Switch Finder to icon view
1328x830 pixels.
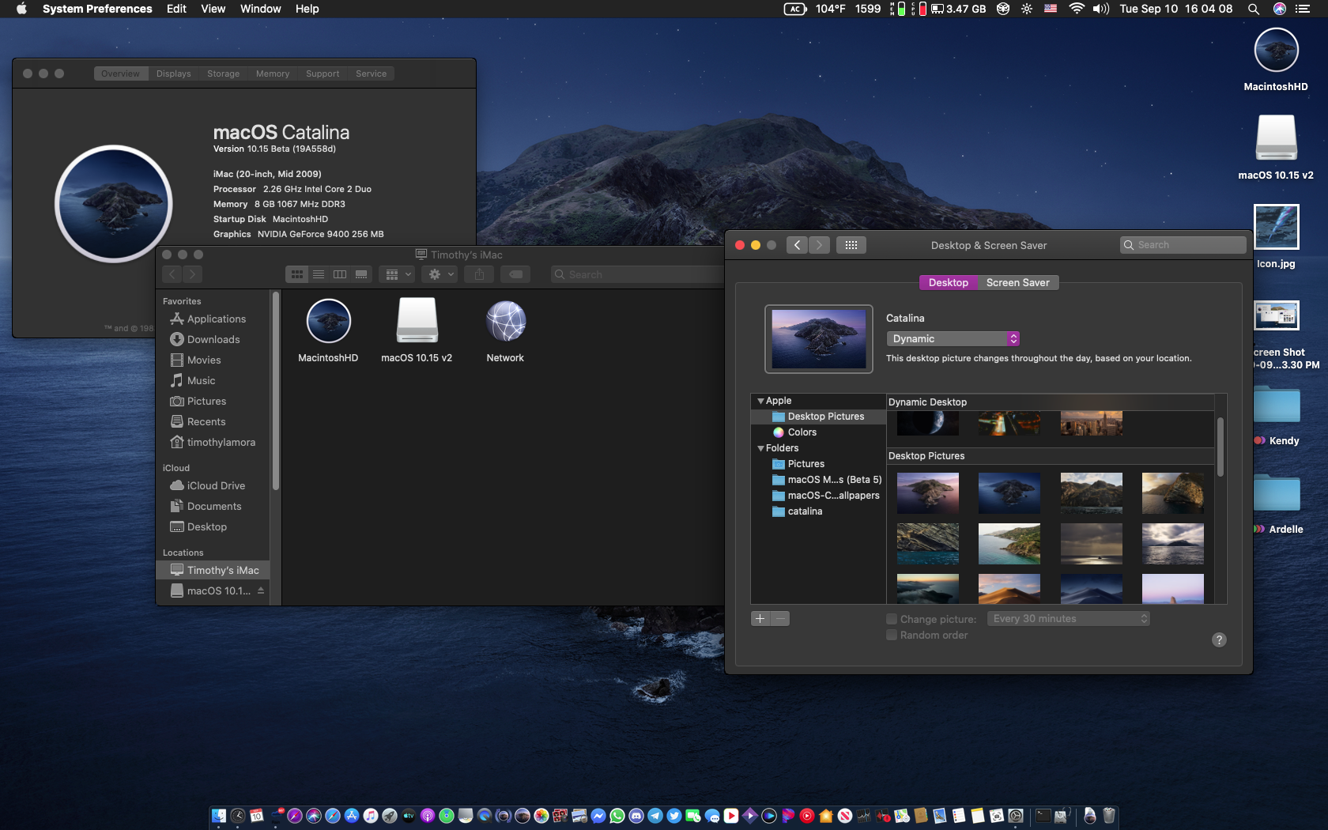(296, 274)
